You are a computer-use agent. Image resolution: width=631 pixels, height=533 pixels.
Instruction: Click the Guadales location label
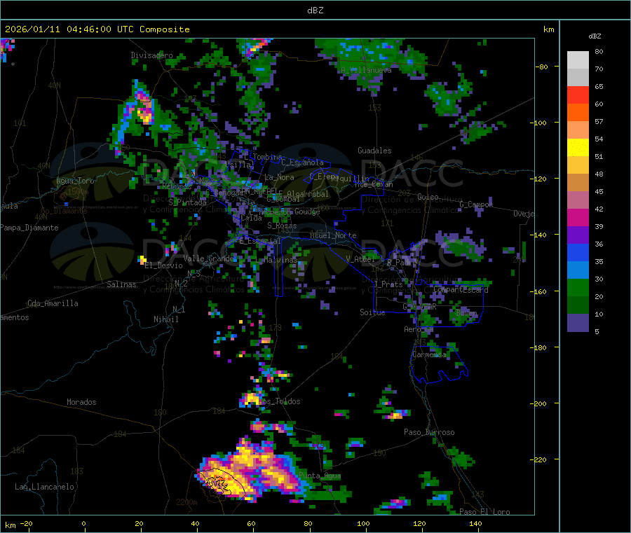(374, 151)
